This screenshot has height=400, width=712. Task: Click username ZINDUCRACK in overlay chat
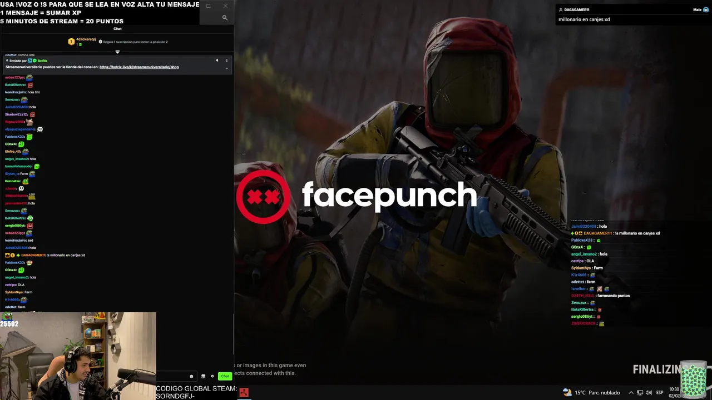583,323
